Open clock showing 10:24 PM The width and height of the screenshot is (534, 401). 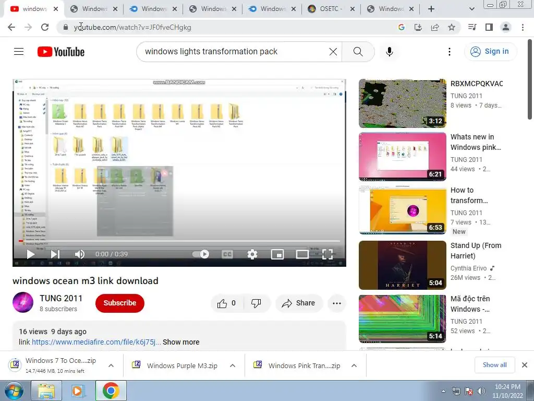pyautogui.click(x=507, y=391)
